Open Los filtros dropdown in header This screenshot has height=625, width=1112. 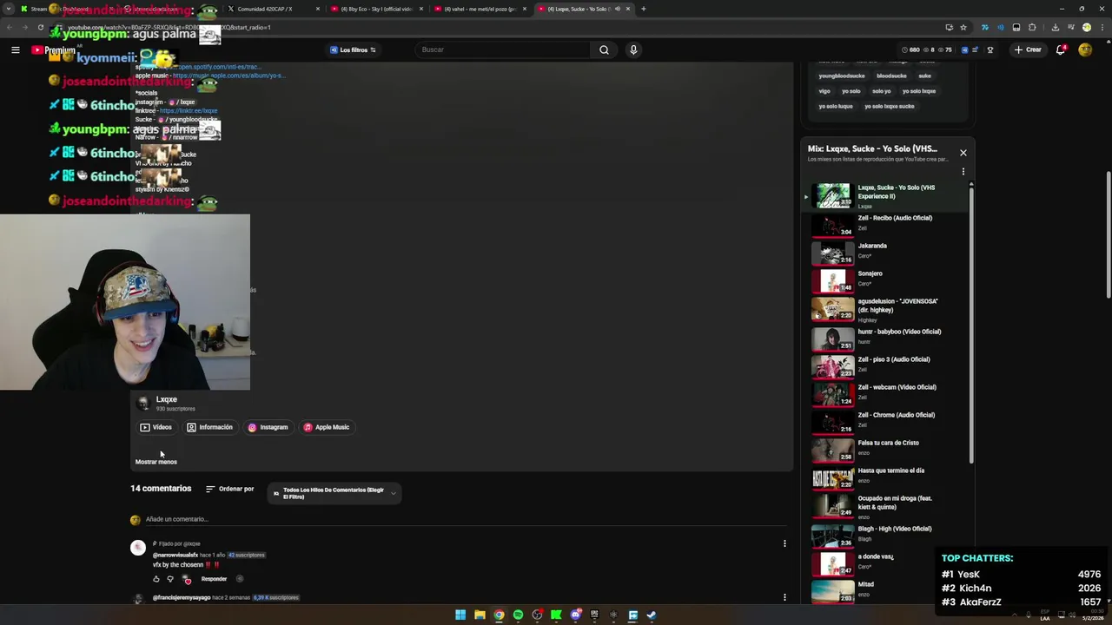(x=353, y=49)
